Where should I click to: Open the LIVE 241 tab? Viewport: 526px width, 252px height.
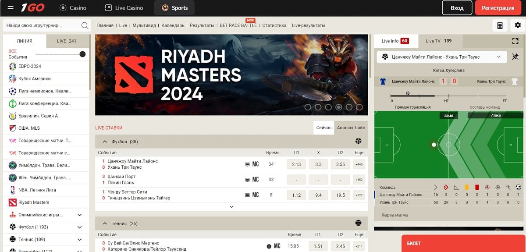point(67,41)
